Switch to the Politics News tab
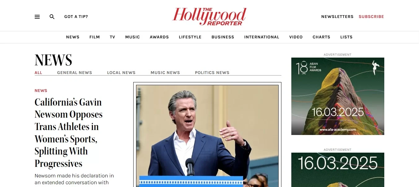Viewport: 419px width, 187px height. (x=212, y=73)
